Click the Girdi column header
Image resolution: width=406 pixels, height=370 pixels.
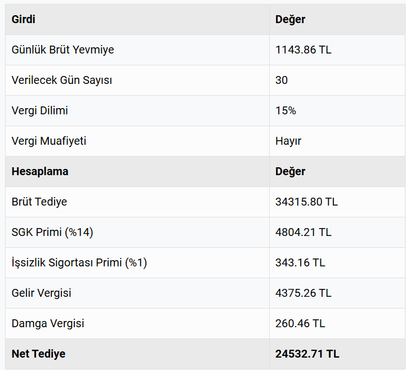[x=24, y=19]
